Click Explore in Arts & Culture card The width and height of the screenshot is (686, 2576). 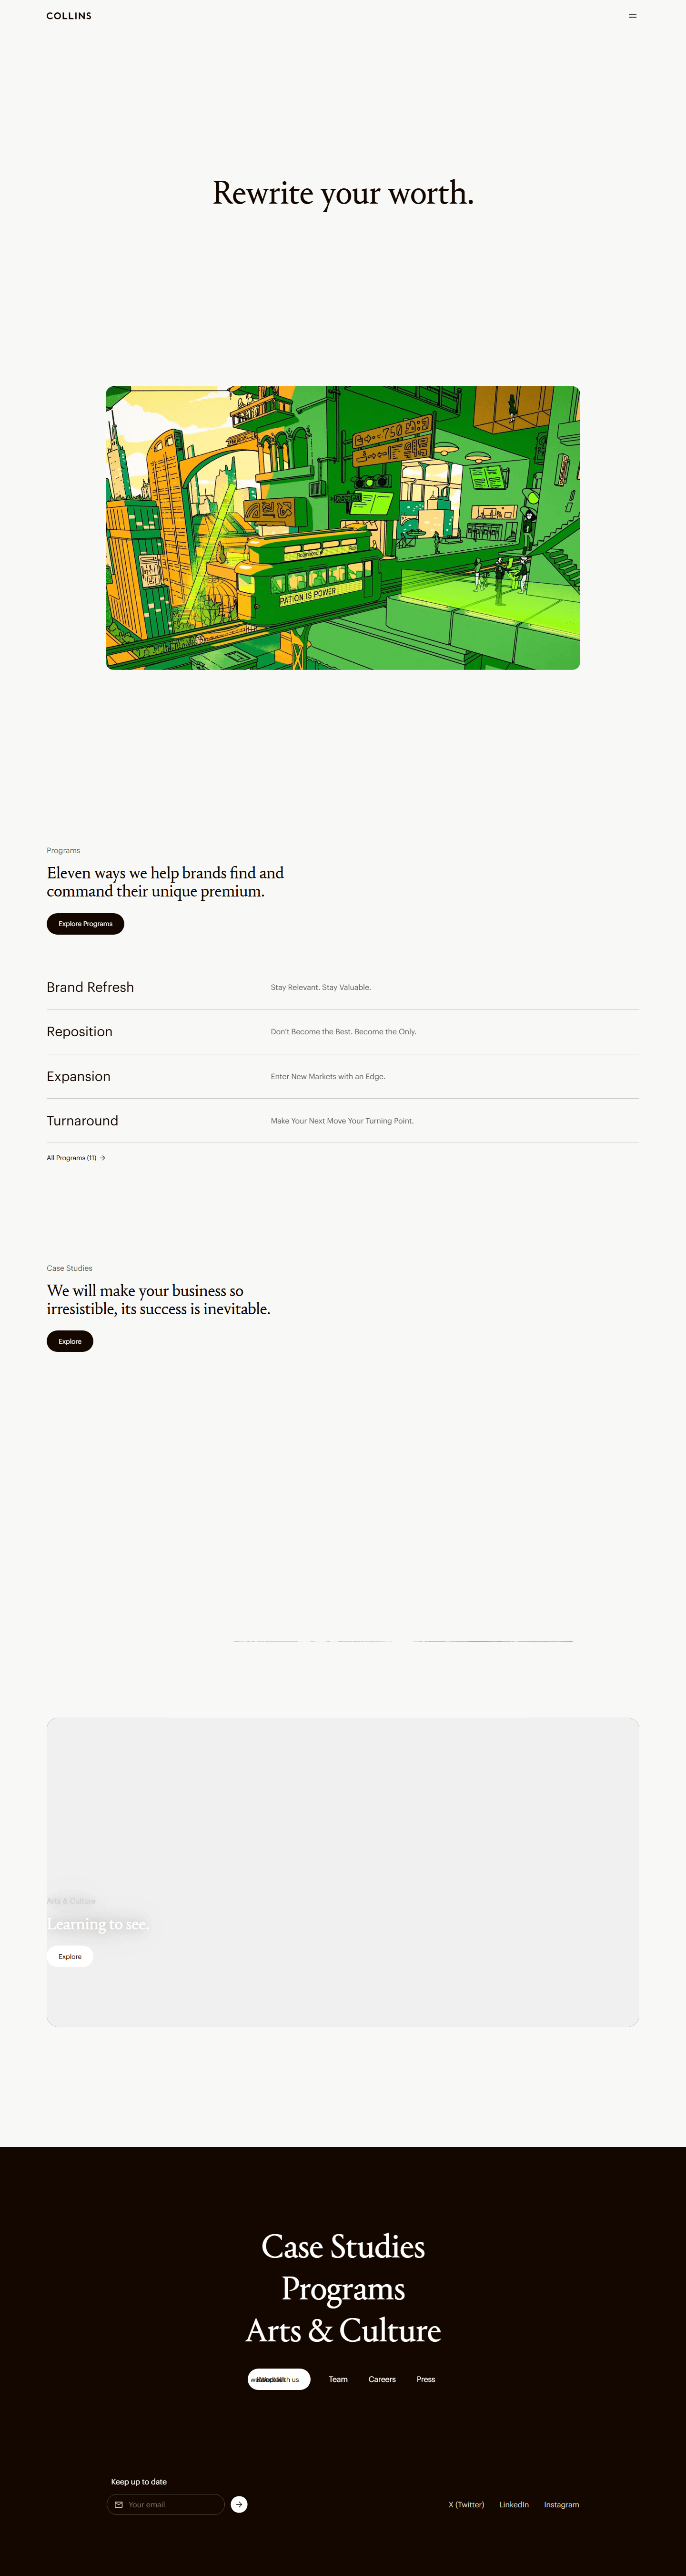[70, 1956]
